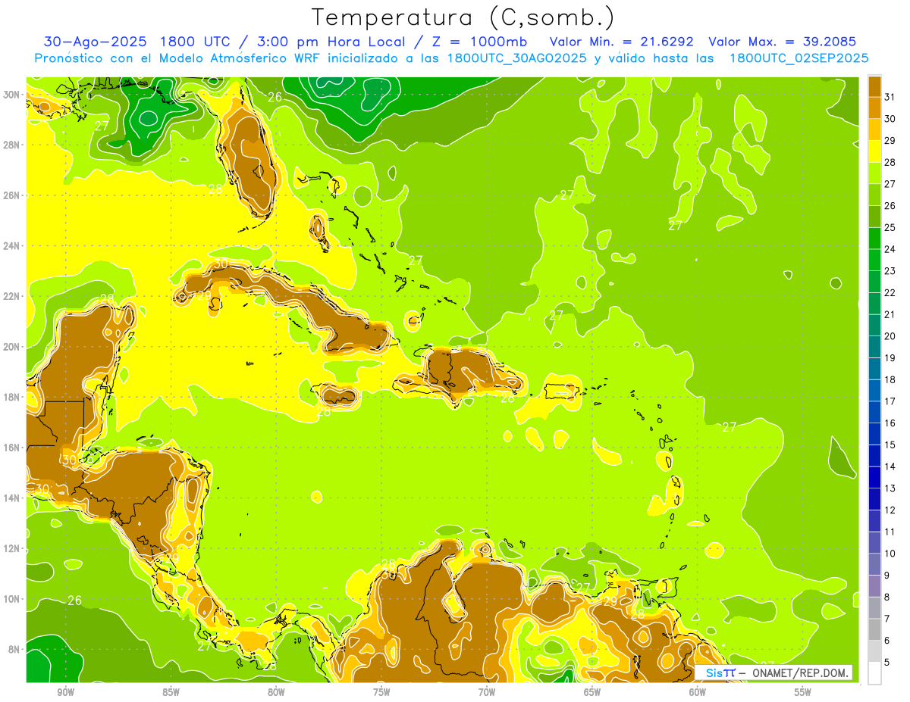The width and height of the screenshot is (910, 702).
Task: Click the 70W longitude axis label
Action: [487, 692]
